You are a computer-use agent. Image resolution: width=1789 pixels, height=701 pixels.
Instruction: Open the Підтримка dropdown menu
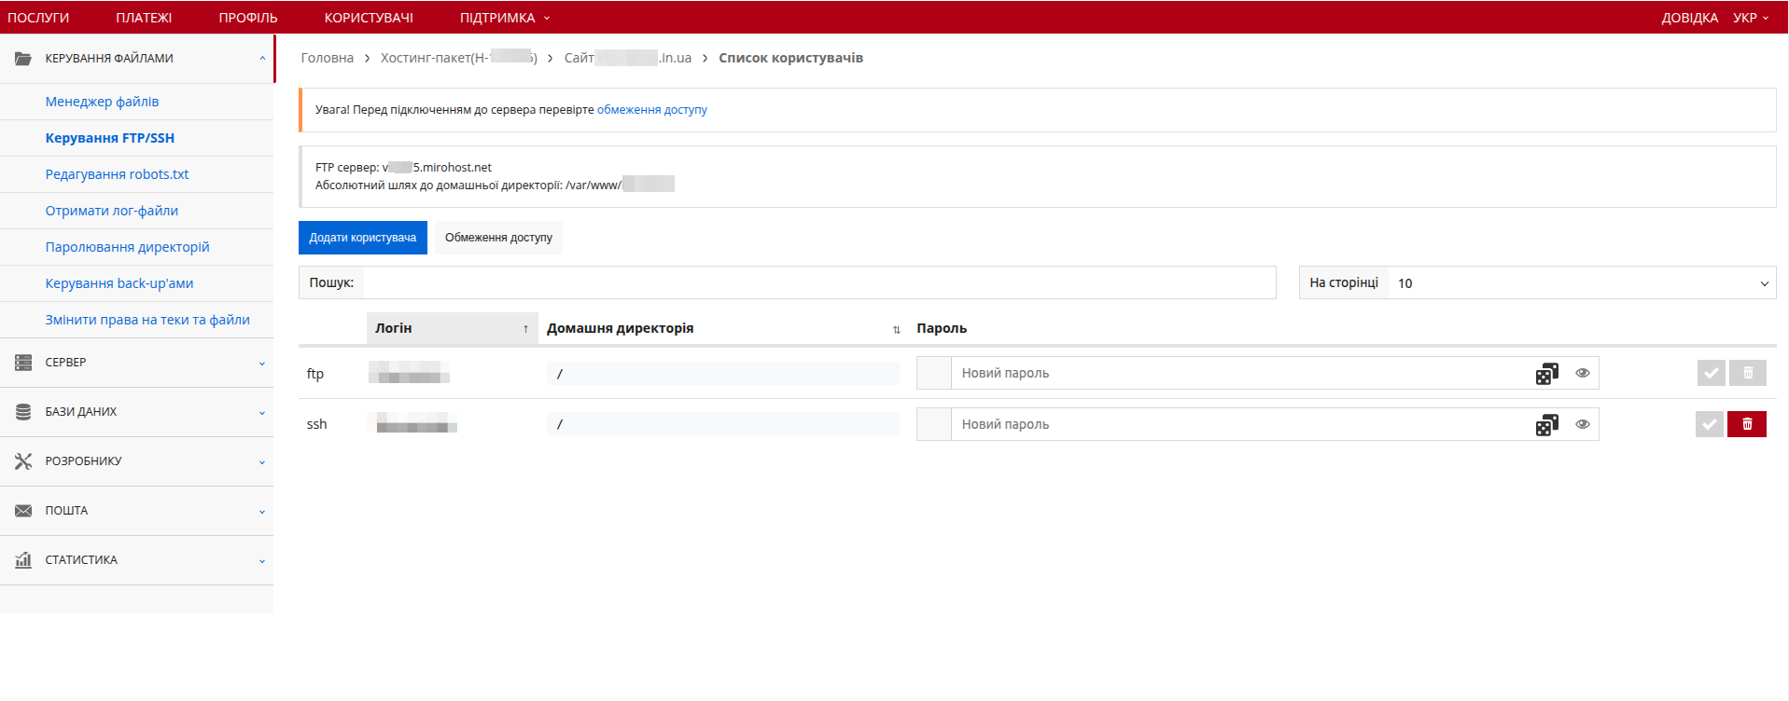[505, 18]
